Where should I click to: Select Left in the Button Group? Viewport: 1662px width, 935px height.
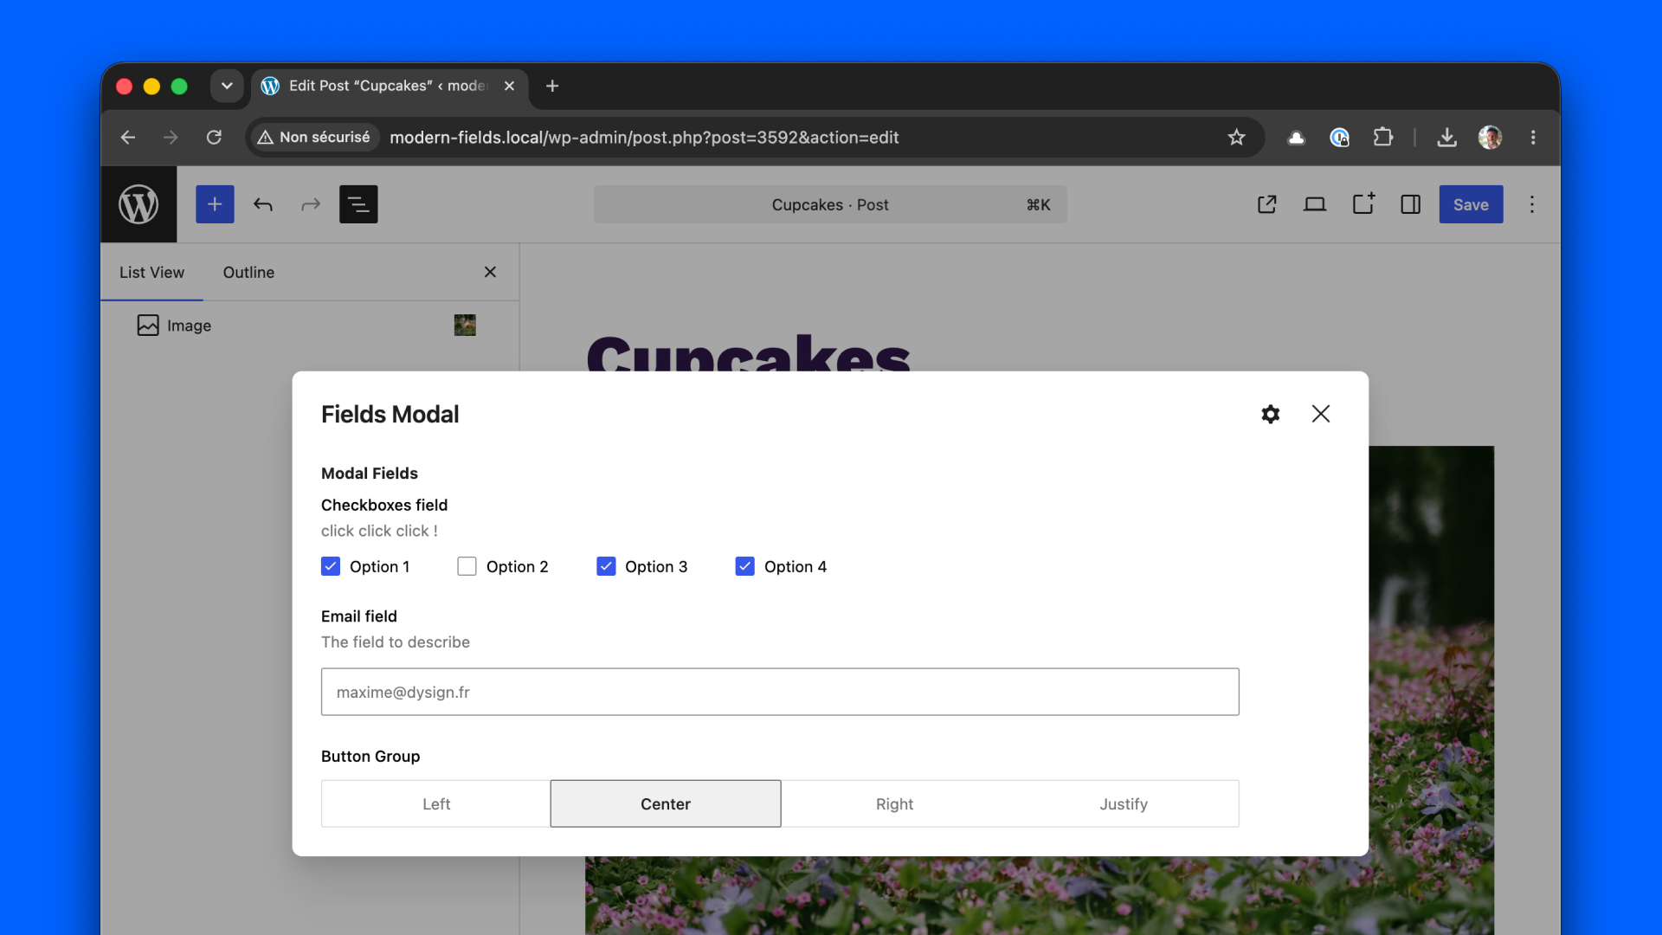[x=436, y=803]
